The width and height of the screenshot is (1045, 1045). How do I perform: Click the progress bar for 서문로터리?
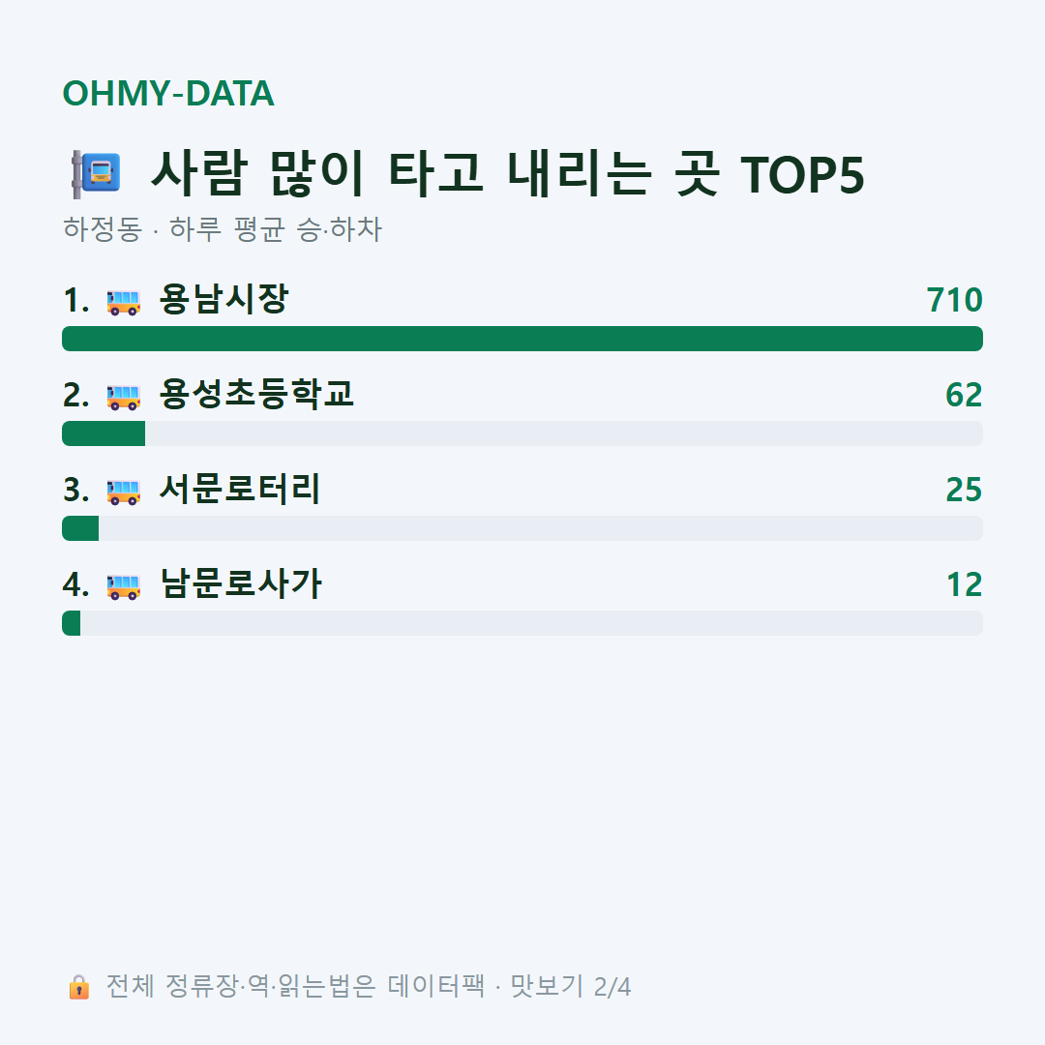(522, 528)
